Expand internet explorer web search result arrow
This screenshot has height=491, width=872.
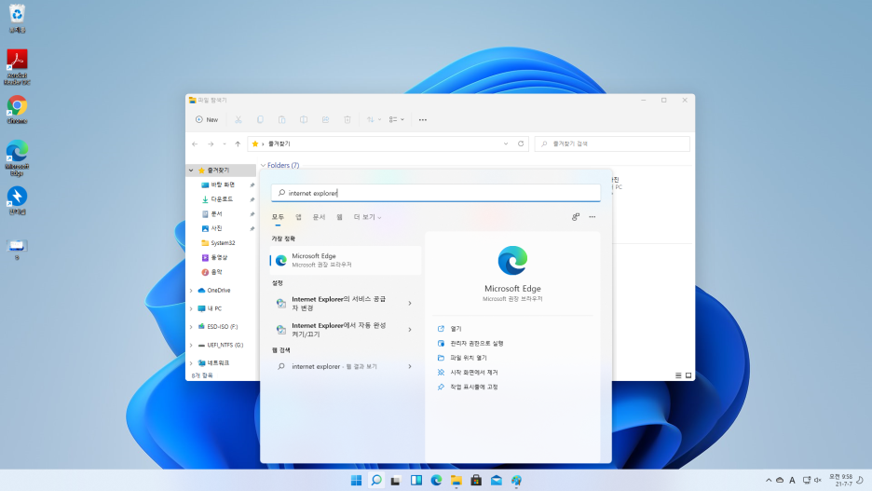[x=410, y=366]
